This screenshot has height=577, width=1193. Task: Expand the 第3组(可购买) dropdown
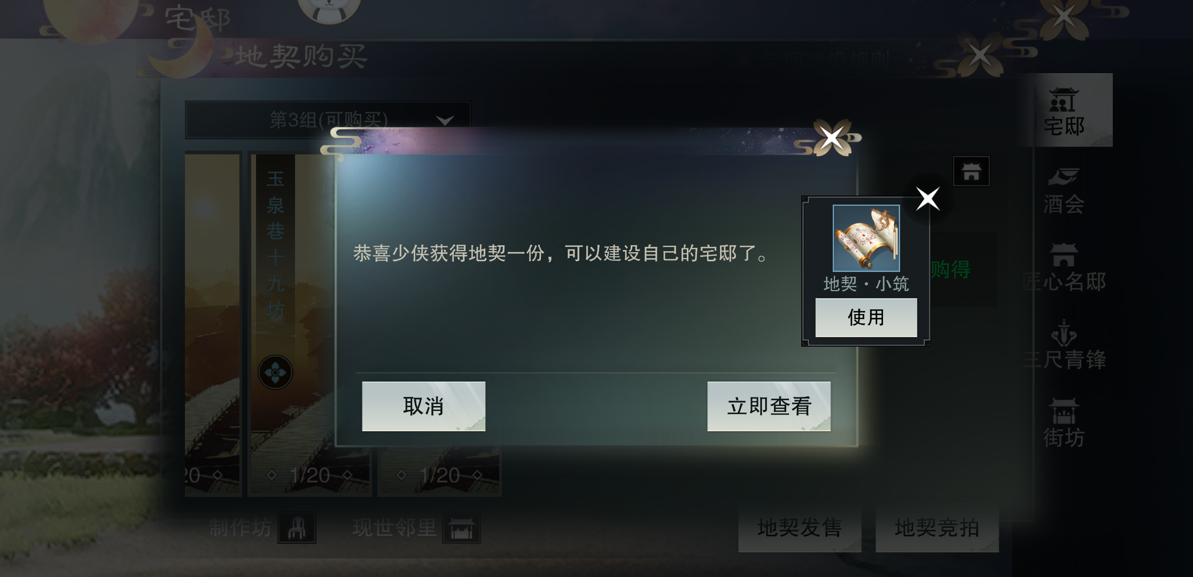(x=328, y=120)
